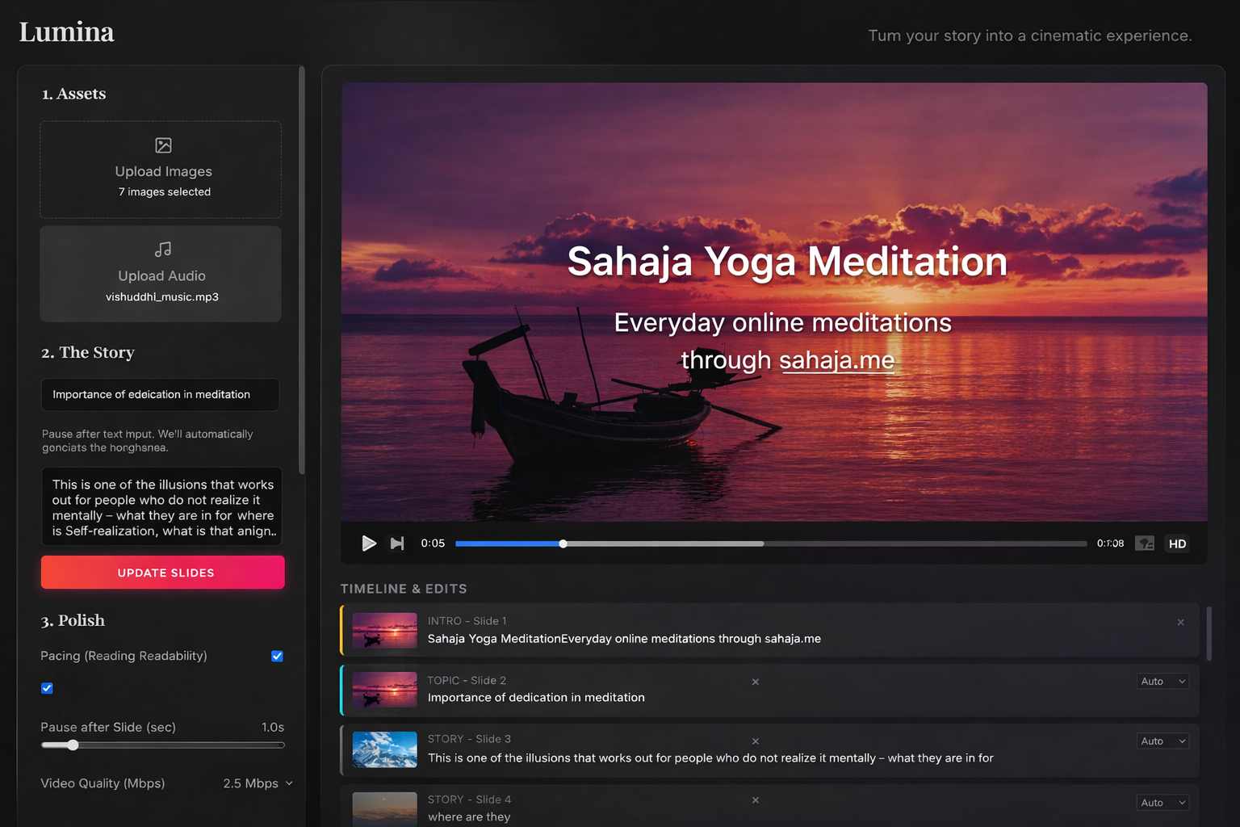Image resolution: width=1240 pixels, height=827 pixels.
Task: Click the '1.0s' pause value
Action: (x=273, y=728)
